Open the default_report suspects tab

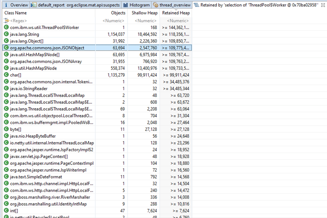point(75,5)
